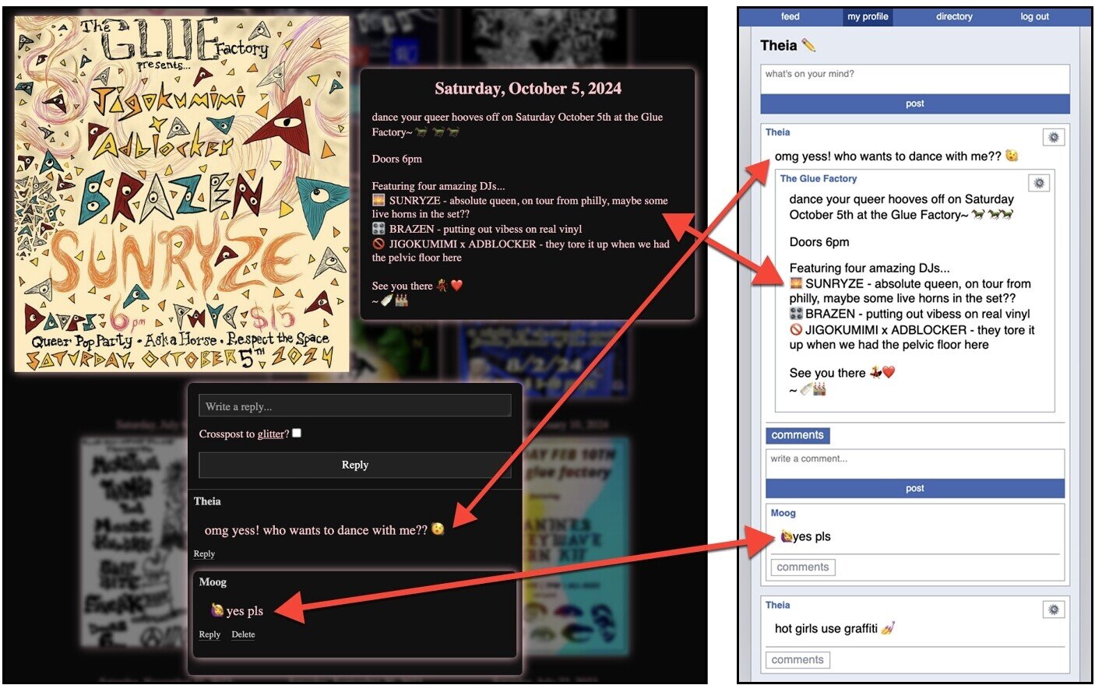Click the Reply button below the reply box
This screenshot has width=1095, height=685.
tap(354, 465)
